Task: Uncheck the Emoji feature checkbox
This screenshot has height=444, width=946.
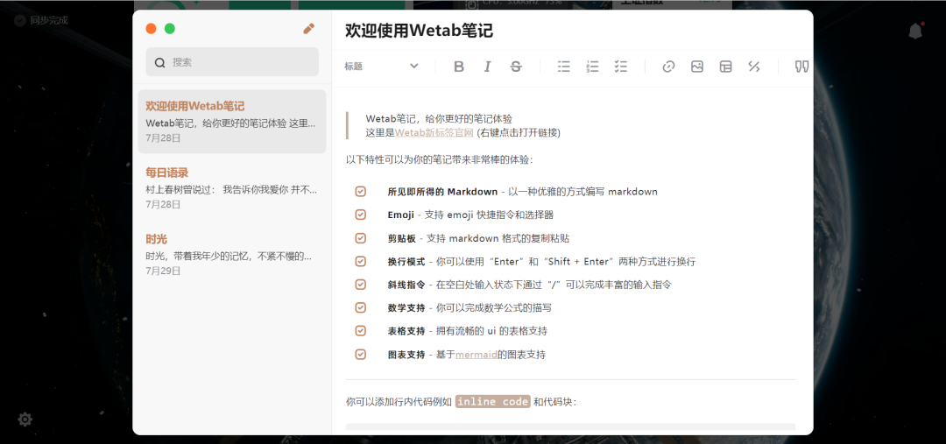Action: (x=360, y=215)
